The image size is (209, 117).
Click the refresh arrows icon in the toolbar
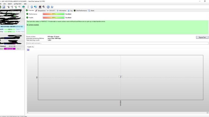(32, 7)
